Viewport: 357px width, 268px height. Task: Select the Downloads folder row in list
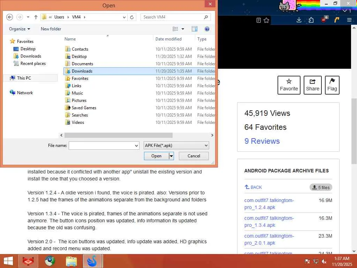tap(139, 71)
